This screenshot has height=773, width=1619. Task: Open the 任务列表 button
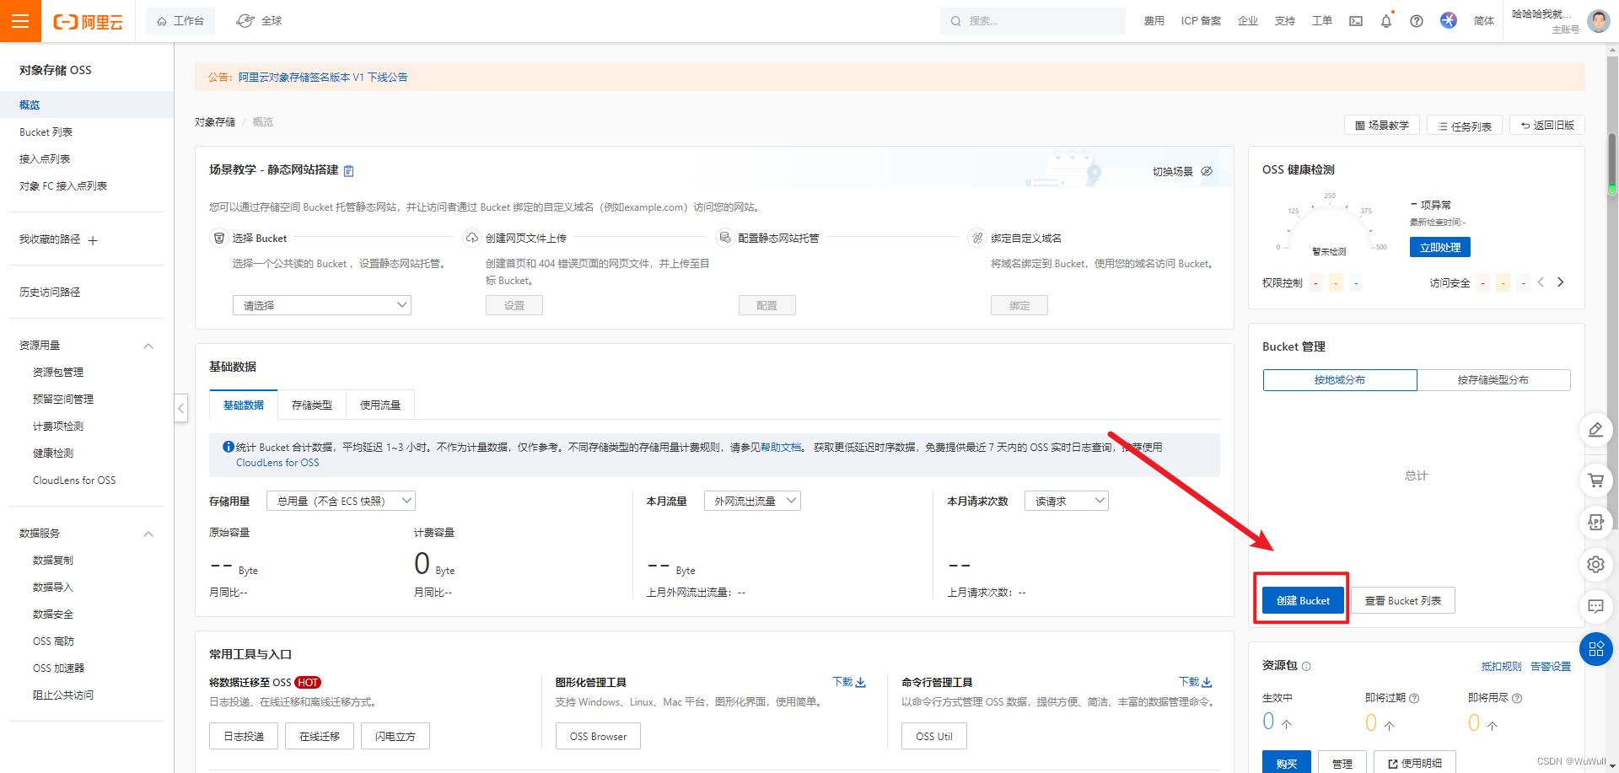click(x=1465, y=126)
